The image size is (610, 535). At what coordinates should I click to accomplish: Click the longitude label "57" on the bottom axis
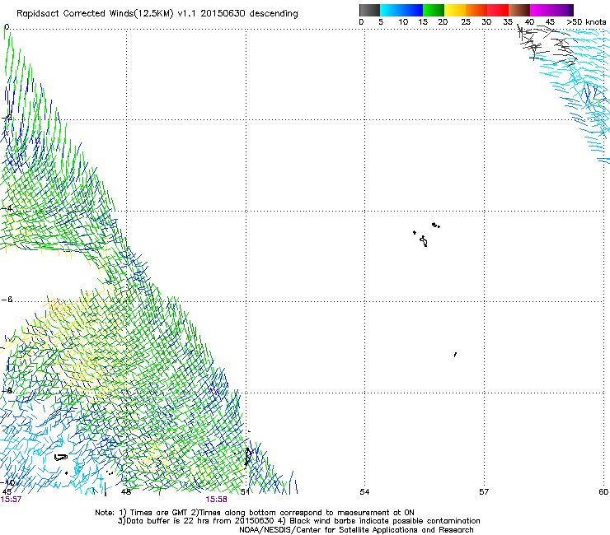click(484, 492)
